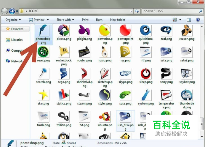Click the refresh button beside address bar
Image resolution: width=205 pixels, height=147 pixels.
point(137,11)
